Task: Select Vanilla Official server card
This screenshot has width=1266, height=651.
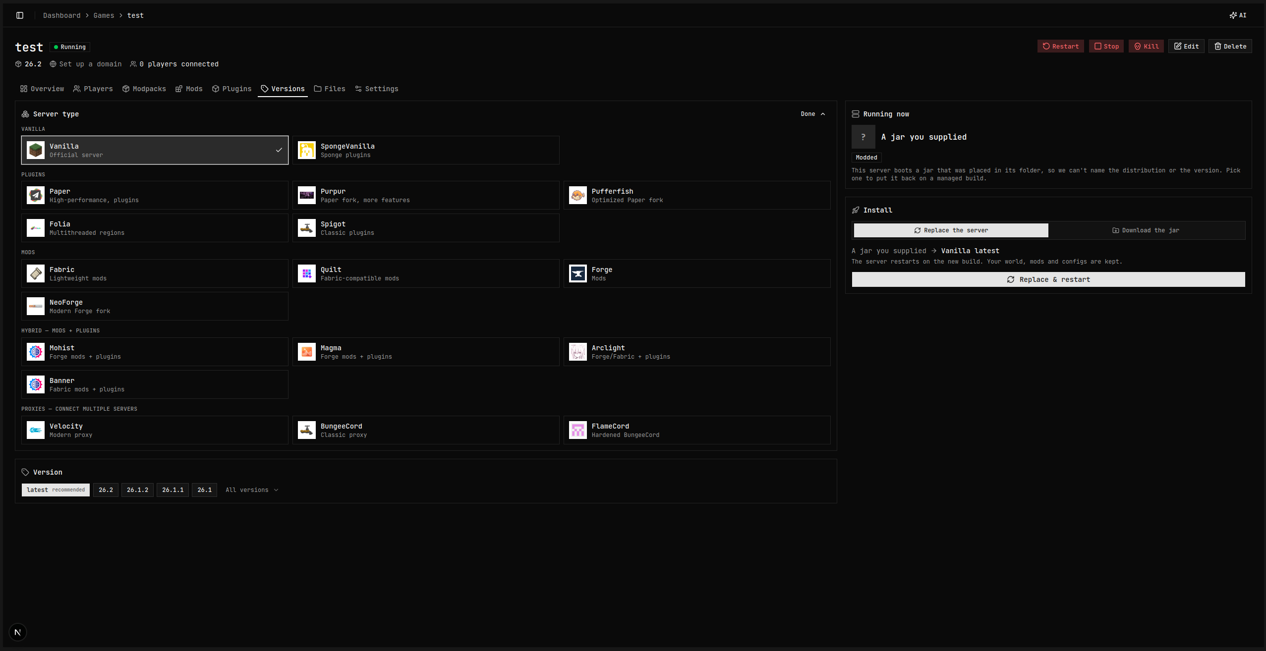Action: tap(155, 150)
